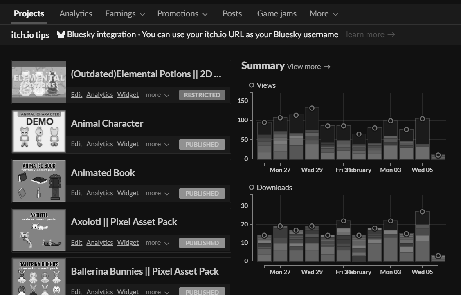Open Axolotl || Pixel Asset Pack title
This screenshot has height=295, width=461.
click(124, 222)
